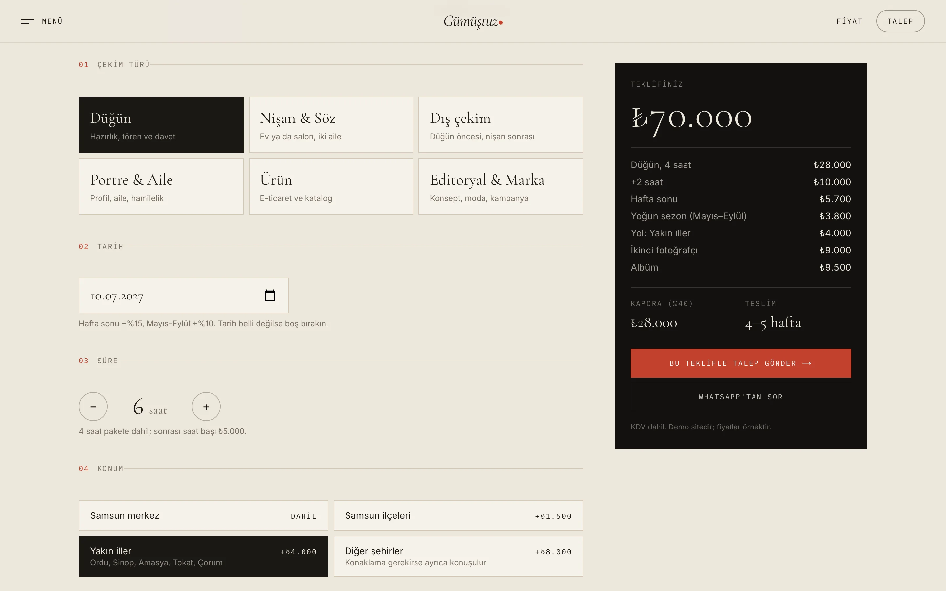This screenshot has width=946, height=591.
Task: Click the 'Hafta sonu' quote line
Action: tap(741, 199)
